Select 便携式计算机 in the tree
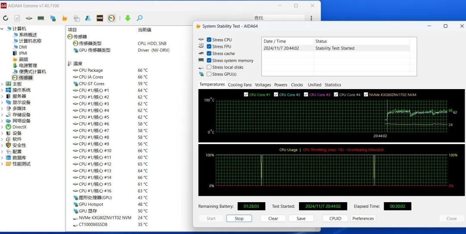Image resolution: width=466 pixels, height=234 pixels. [32, 72]
